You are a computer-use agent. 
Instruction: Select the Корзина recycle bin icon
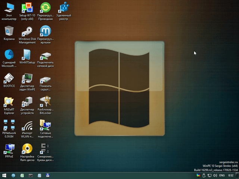(x=9, y=31)
